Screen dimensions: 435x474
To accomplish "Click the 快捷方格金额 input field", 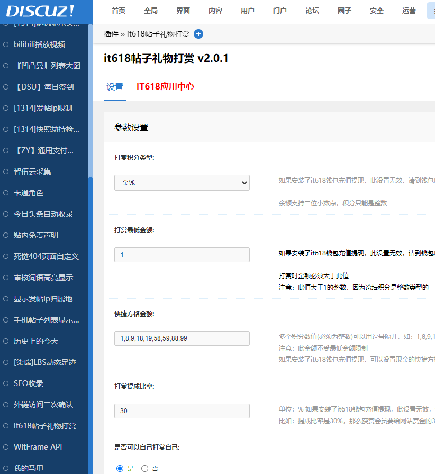I will pos(182,338).
